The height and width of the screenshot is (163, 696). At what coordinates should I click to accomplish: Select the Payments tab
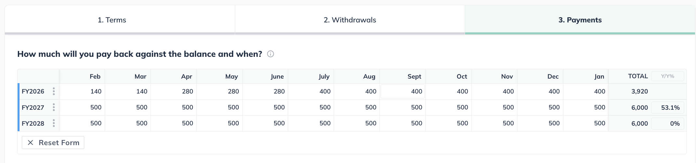point(580,20)
